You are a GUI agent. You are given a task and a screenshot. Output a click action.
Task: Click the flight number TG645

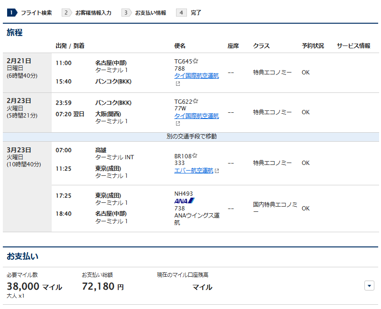pos(183,62)
